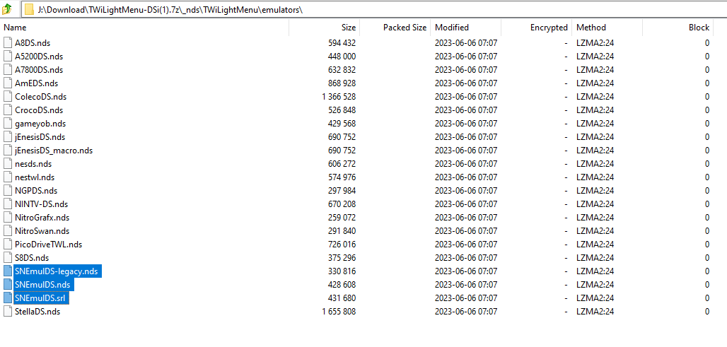Click the file icon of A8DS.nds
727x347 pixels.
click(7, 43)
